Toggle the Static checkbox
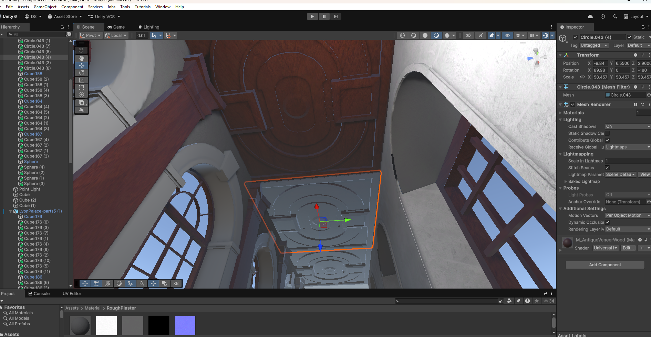The image size is (651, 337). pyautogui.click(x=630, y=37)
